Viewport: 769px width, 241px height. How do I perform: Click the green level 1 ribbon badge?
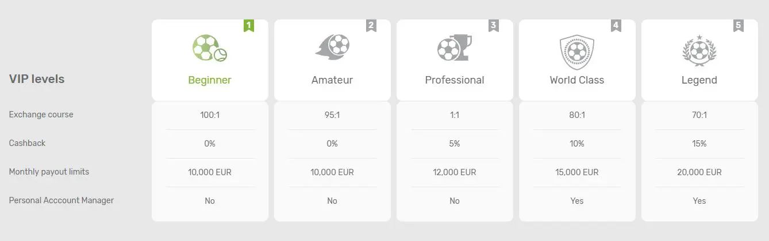(248, 26)
